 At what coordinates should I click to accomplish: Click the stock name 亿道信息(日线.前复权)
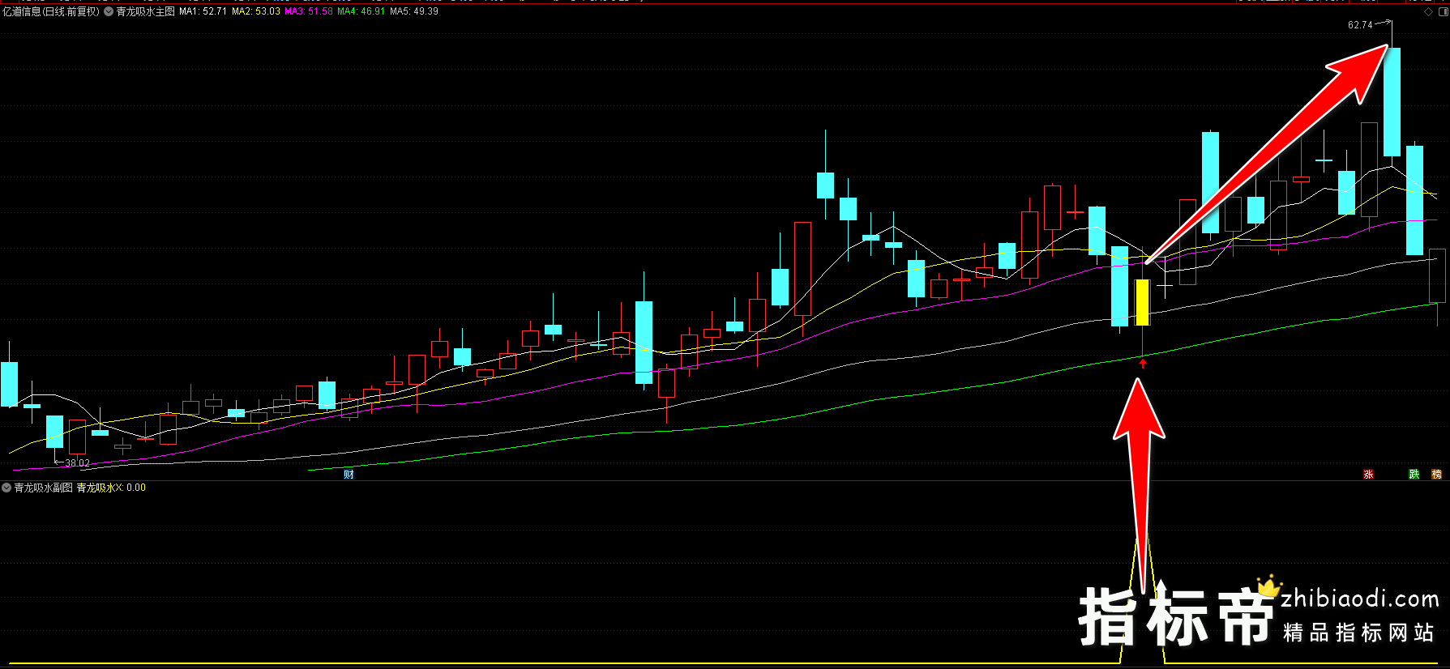coord(51,11)
